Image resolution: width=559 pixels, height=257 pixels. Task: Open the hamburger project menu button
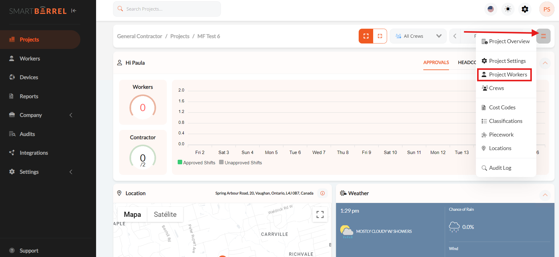coord(543,36)
